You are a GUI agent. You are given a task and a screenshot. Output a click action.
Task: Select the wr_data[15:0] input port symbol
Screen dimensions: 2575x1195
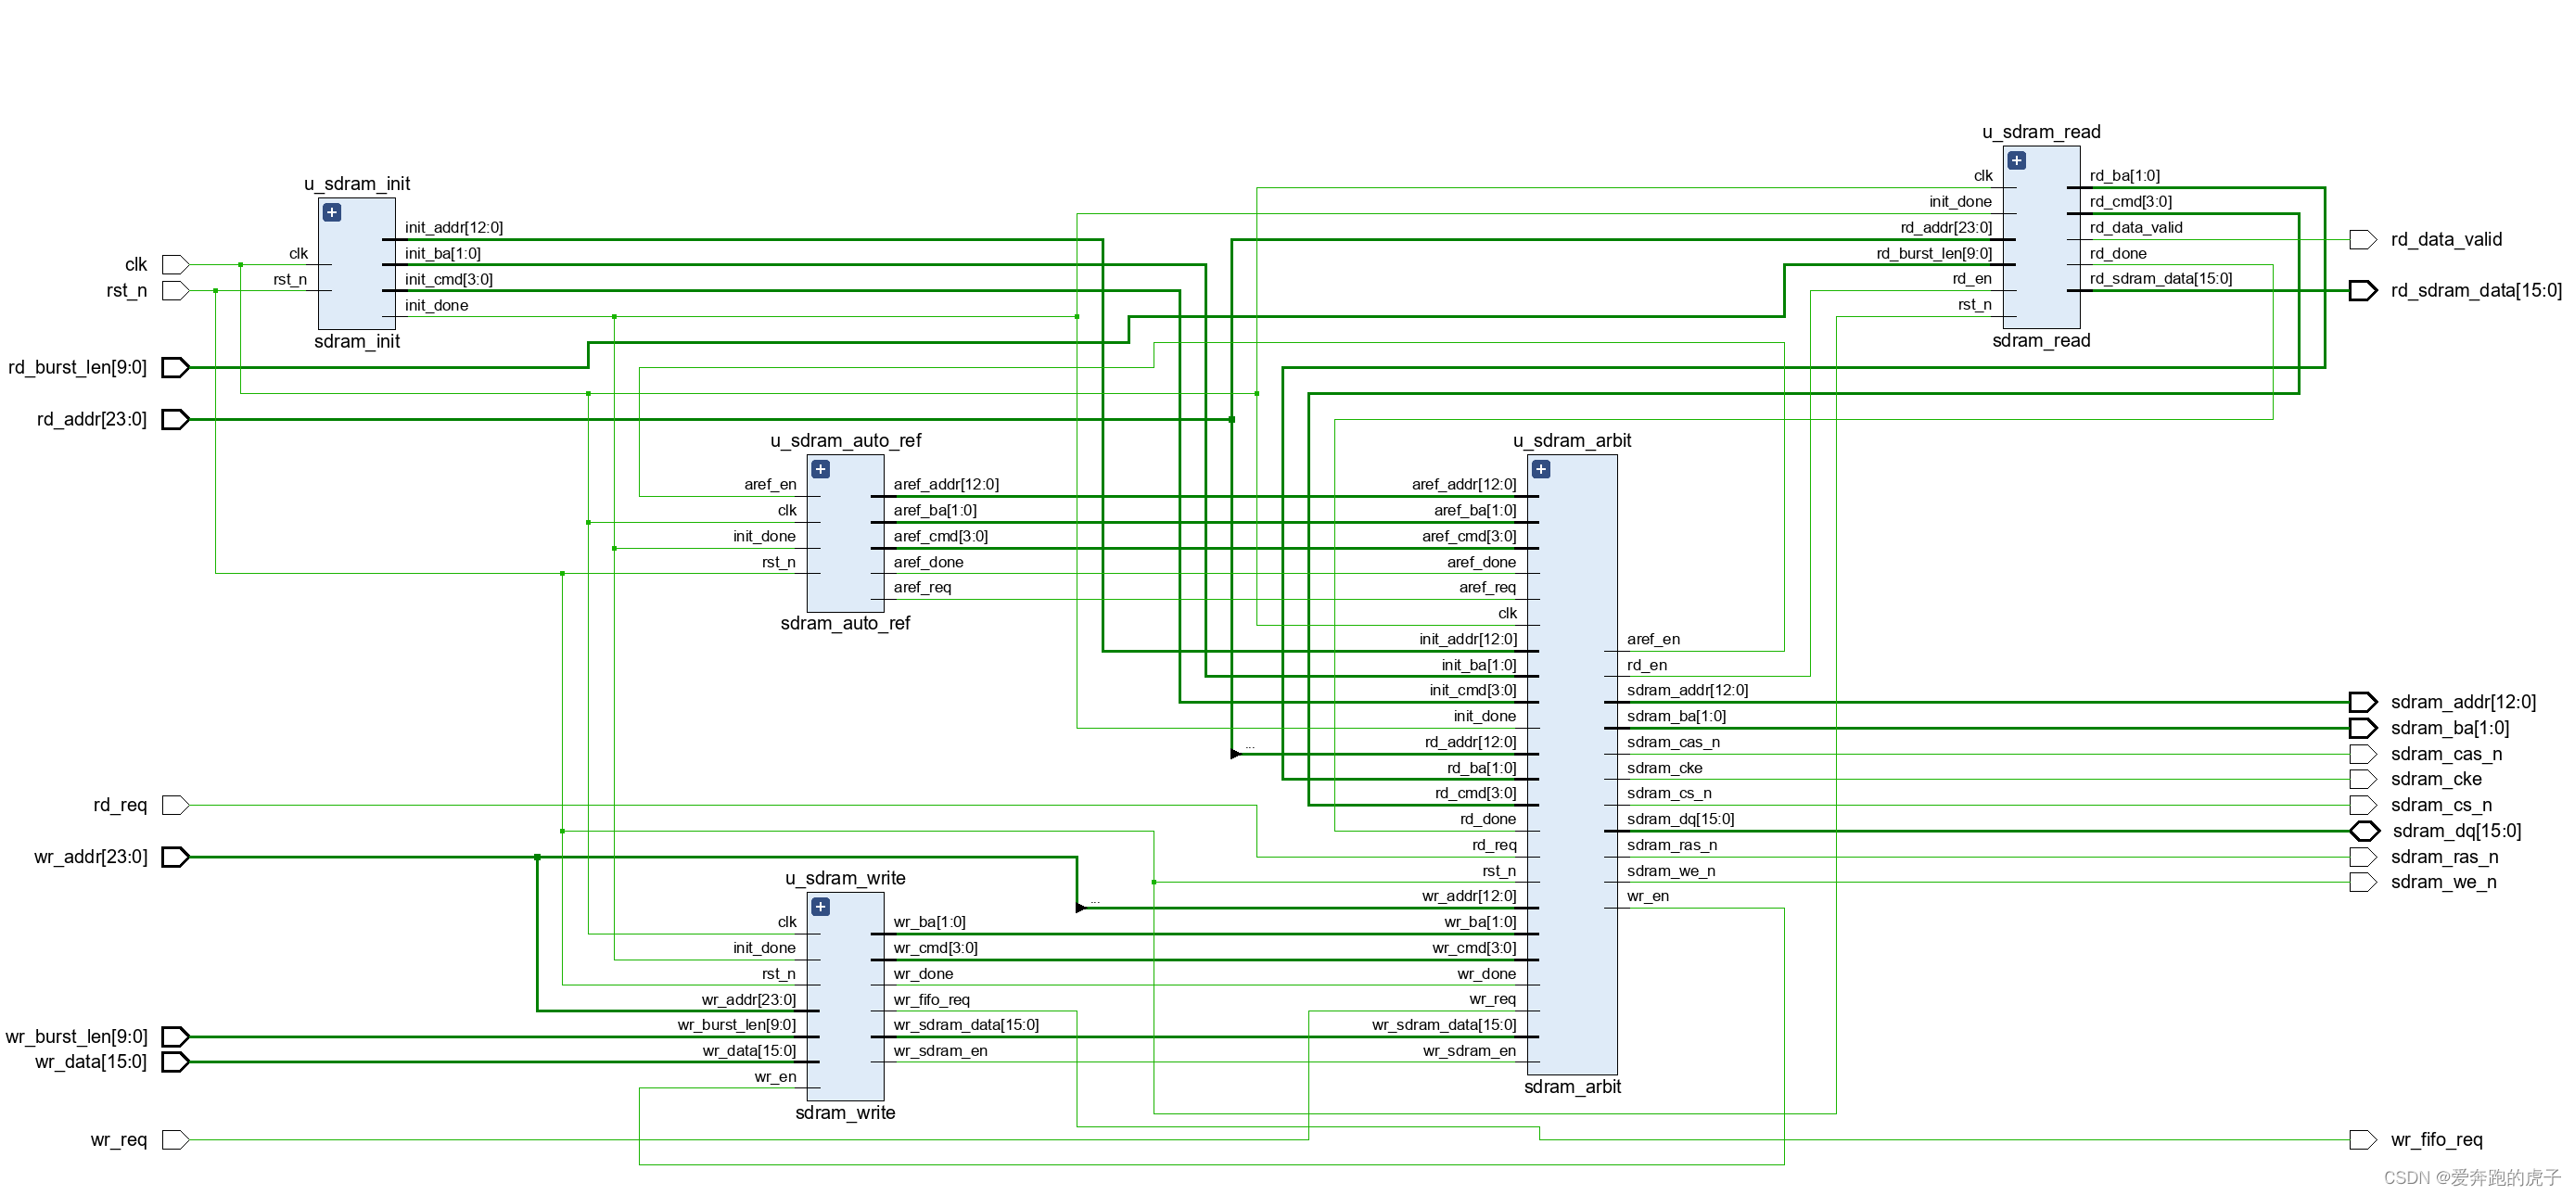click(176, 1062)
